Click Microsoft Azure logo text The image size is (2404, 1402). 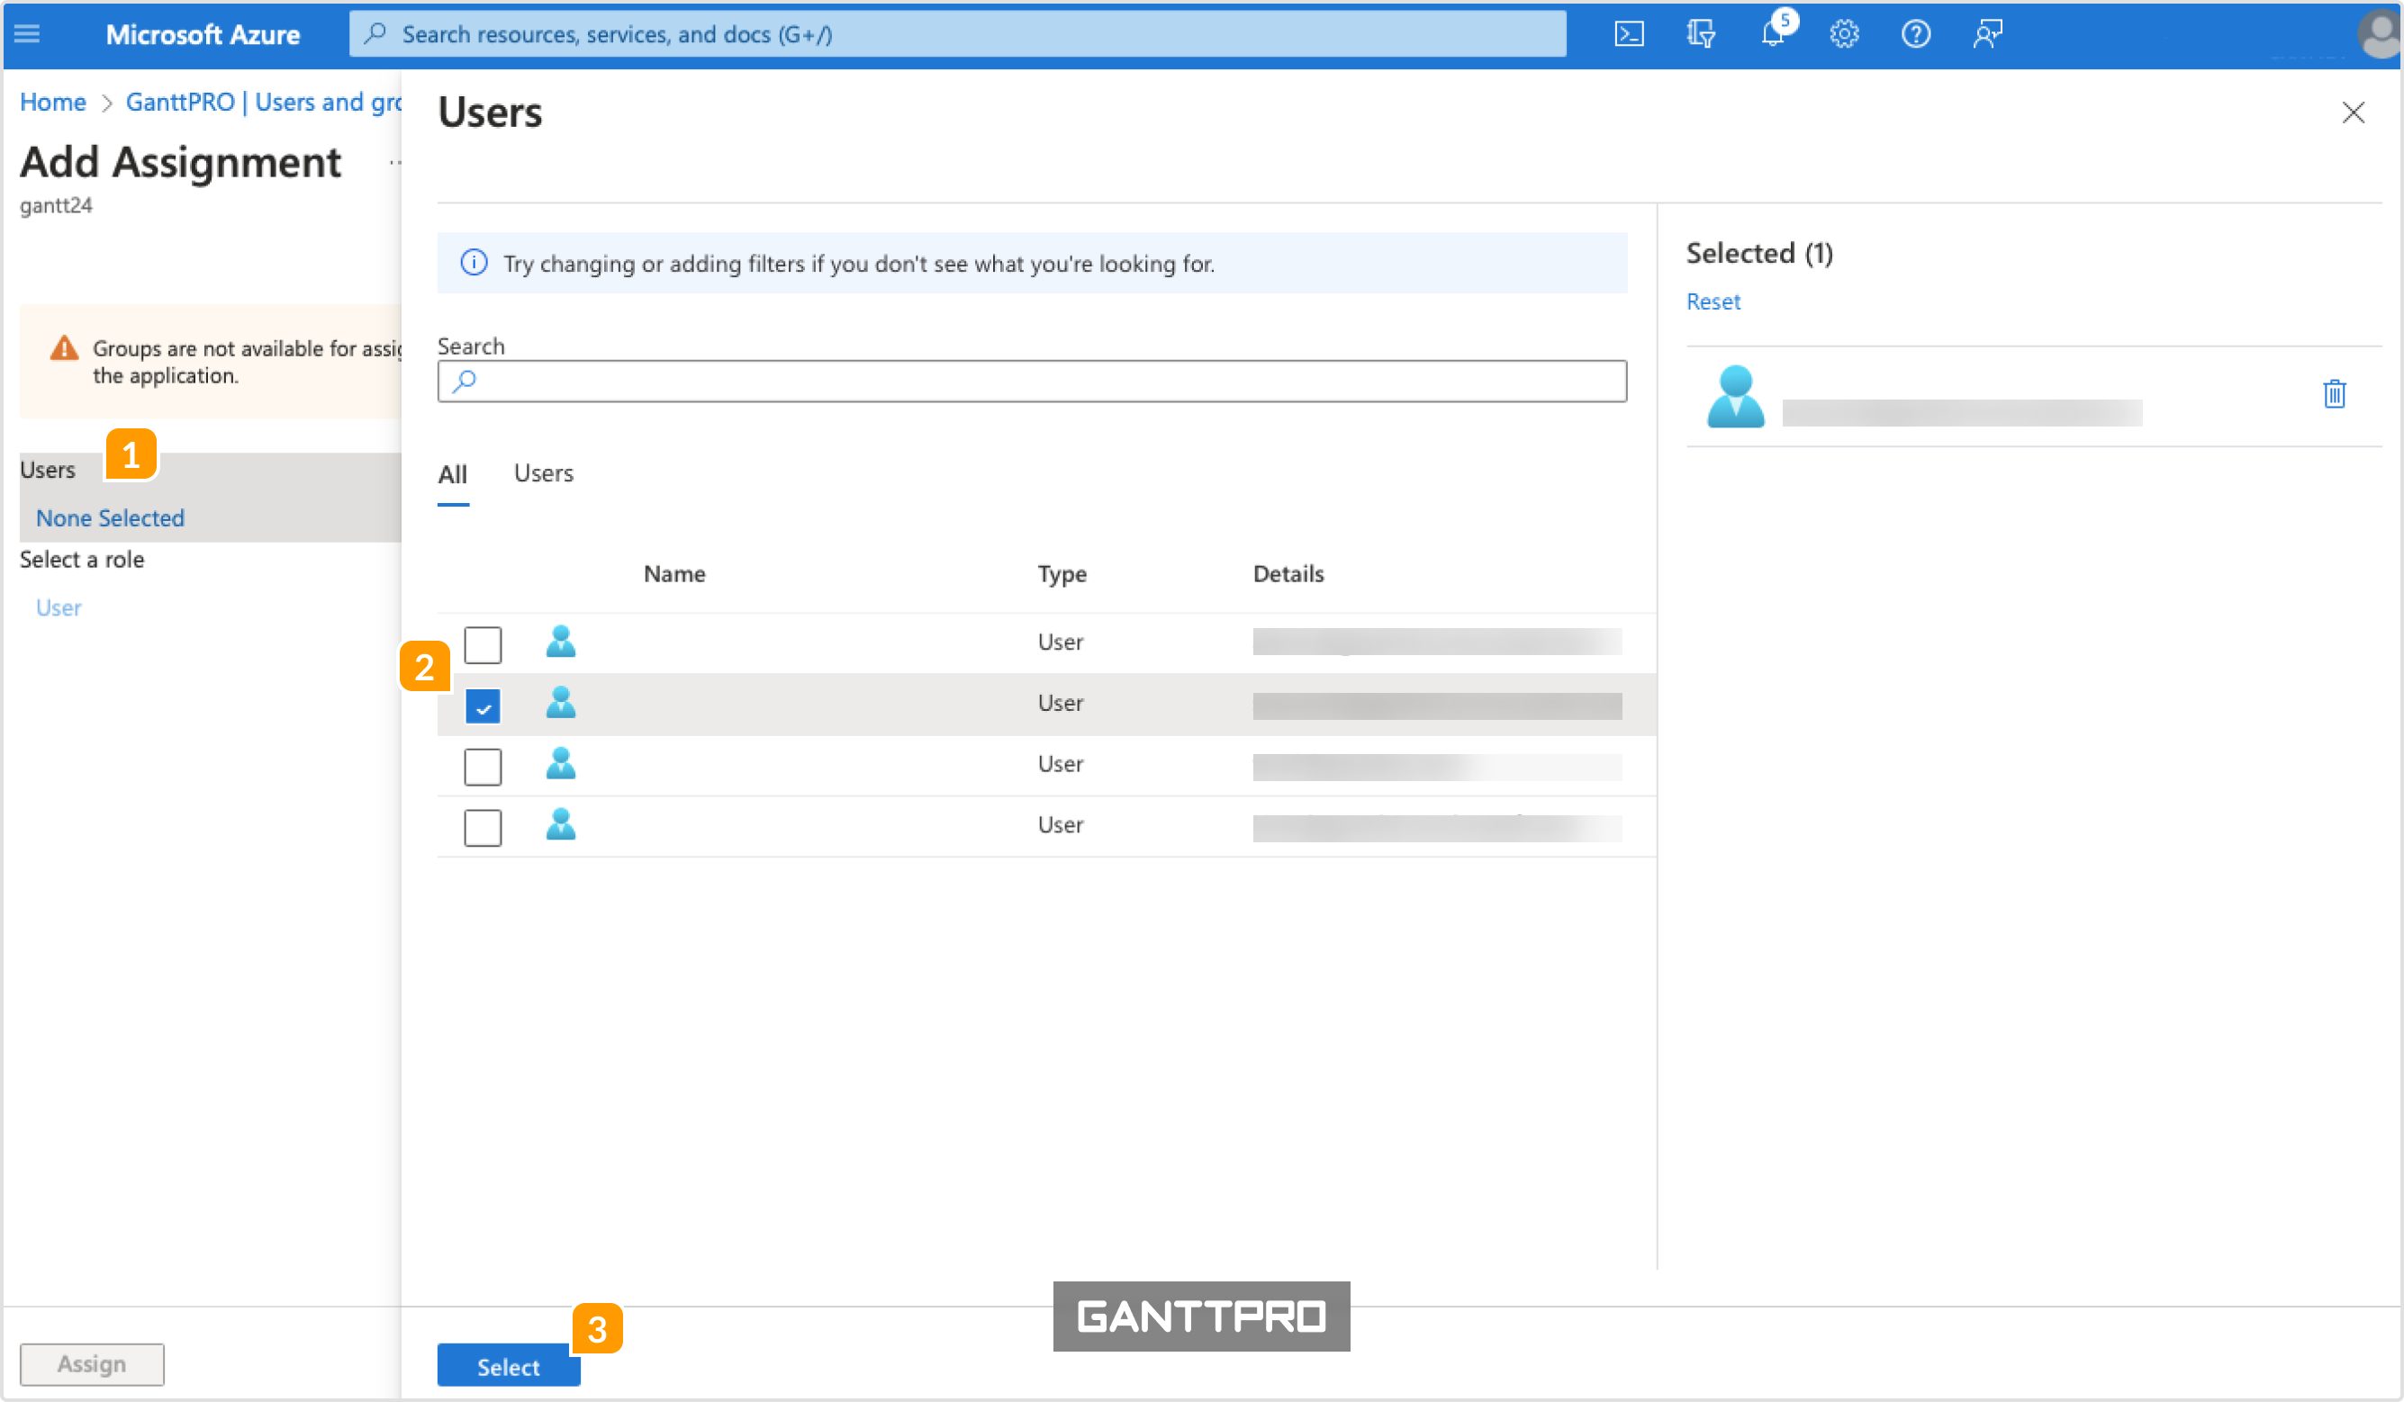(x=203, y=34)
